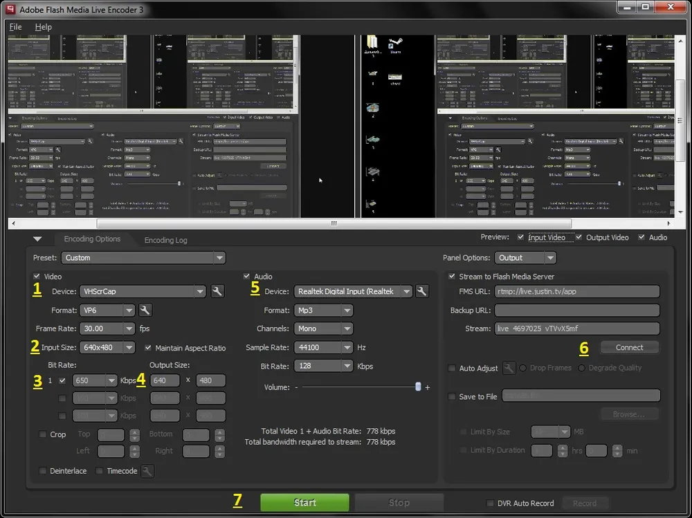
Task: Click the Auto Adjust wrench icon
Action: click(509, 369)
